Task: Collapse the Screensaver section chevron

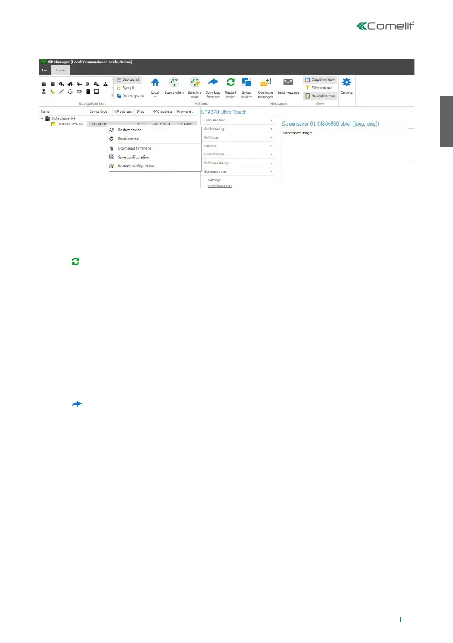Action: tap(271, 171)
